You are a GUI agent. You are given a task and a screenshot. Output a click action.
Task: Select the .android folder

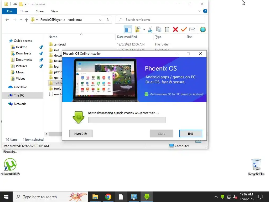pos(60,44)
